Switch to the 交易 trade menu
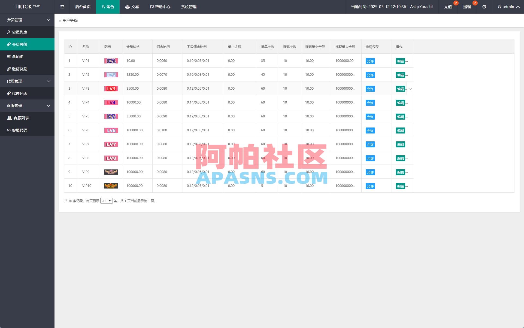This screenshot has width=524, height=328. (132, 7)
